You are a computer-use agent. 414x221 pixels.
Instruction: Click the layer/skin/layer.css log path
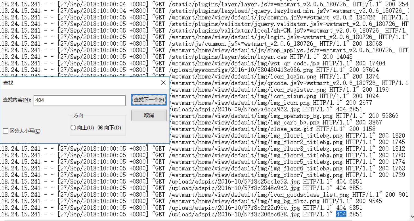228,57
